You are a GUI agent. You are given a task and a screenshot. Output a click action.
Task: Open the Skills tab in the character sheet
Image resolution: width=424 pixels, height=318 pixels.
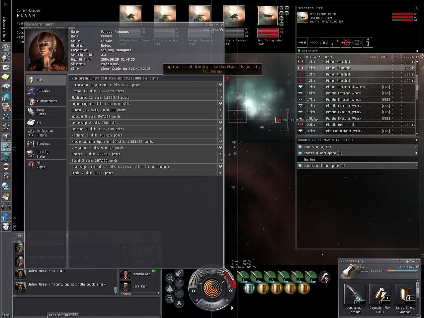pyautogui.click(x=46, y=80)
